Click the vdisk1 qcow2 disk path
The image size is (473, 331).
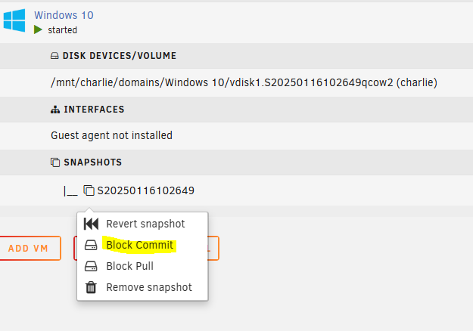pos(244,82)
